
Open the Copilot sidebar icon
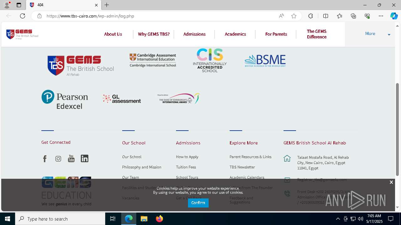pos(394,16)
